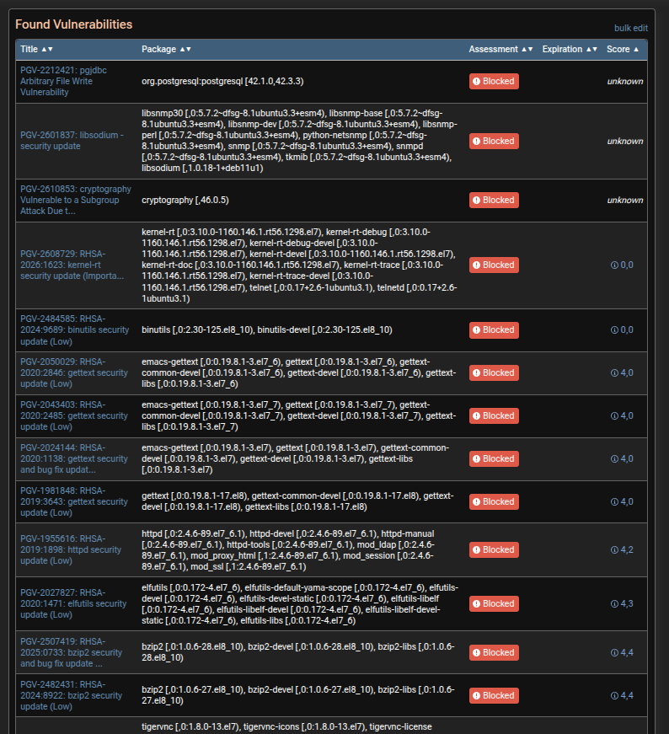This screenshot has width=669, height=734.
Task: Click Blocked badge in libsodium row
Action: pyautogui.click(x=494, y=141)
